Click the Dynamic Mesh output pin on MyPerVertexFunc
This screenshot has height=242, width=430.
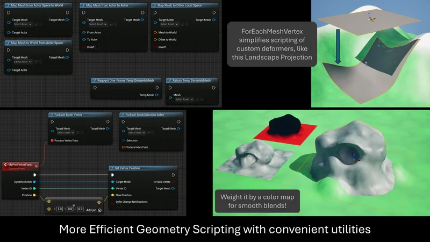point(34,182)
